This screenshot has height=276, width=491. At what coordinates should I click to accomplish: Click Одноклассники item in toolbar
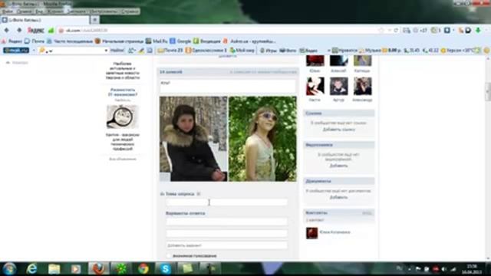pyautogui.click(x=206, y=50)
